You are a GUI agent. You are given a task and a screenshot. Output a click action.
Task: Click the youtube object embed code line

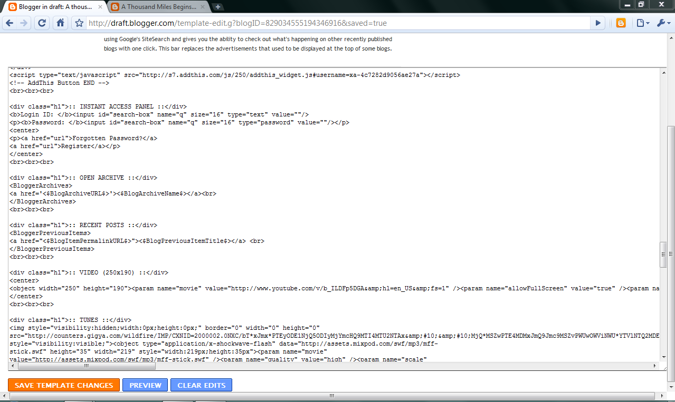click(x=334, y=288)
